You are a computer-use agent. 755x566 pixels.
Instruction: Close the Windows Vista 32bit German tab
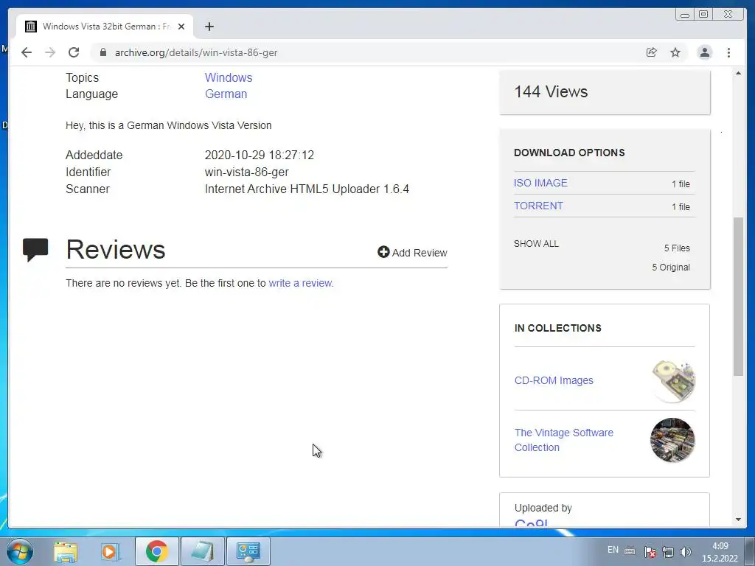click(181, 27)
